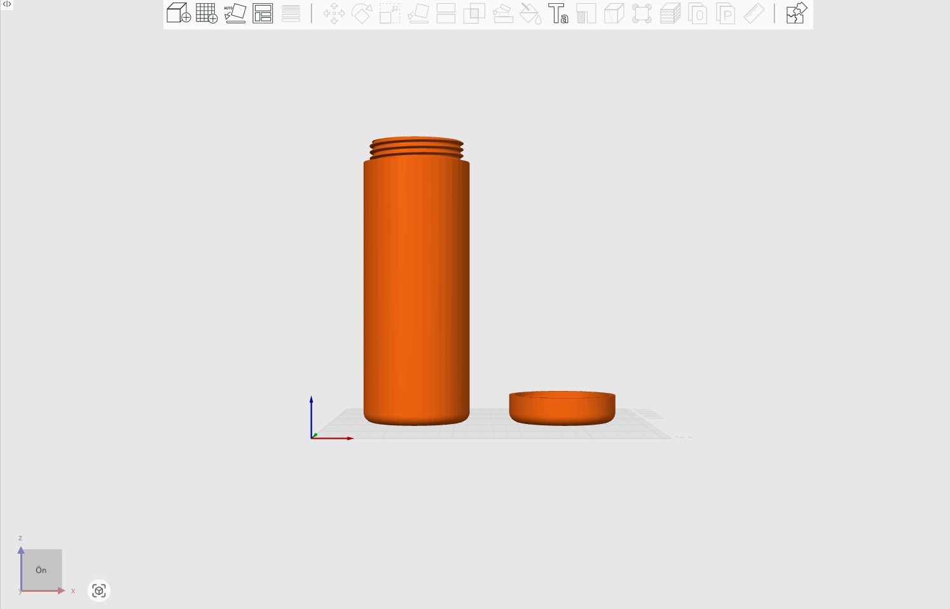Select the tall orange threaded container model

tap(416, 281)
